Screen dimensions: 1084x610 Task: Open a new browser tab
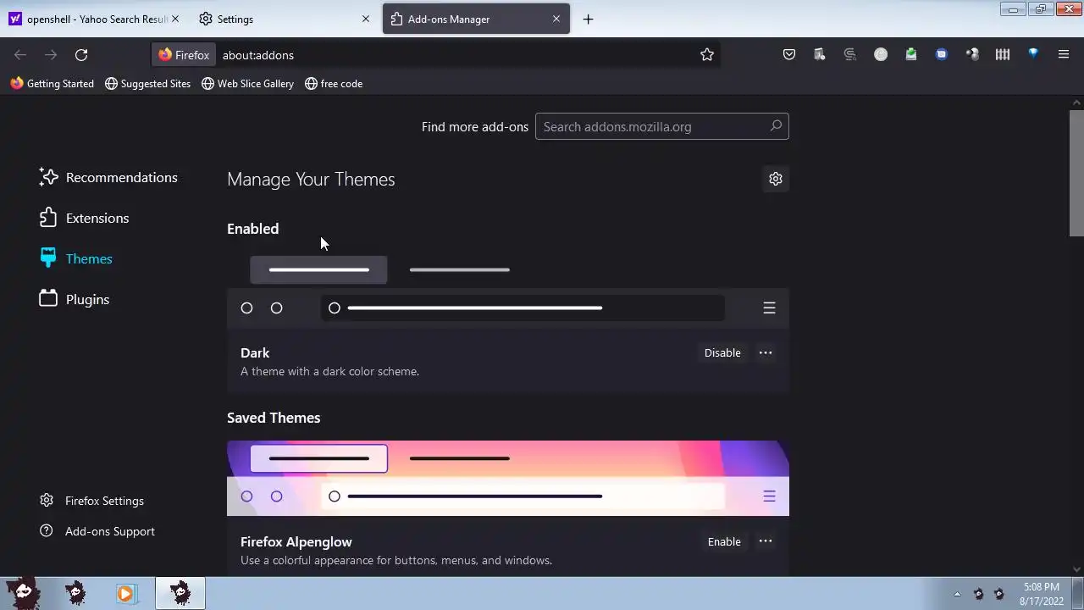click(588, 19)
